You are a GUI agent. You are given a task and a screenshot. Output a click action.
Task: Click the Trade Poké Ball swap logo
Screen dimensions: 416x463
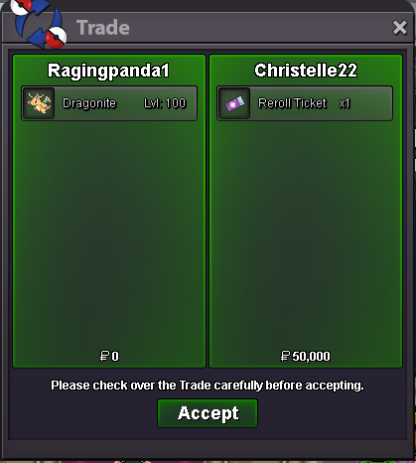coord(39,23)
